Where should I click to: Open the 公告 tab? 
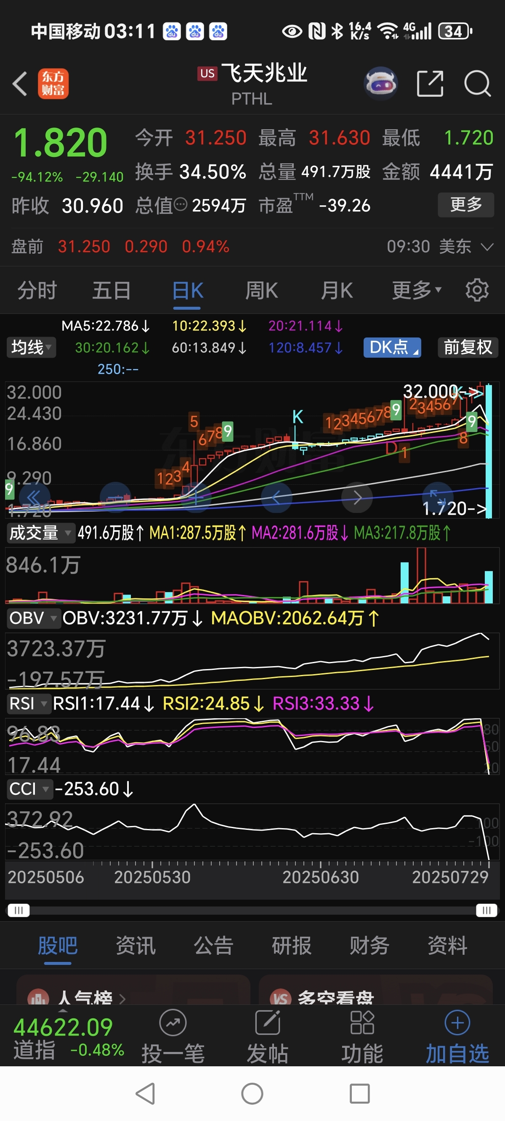tap(213, 945)
